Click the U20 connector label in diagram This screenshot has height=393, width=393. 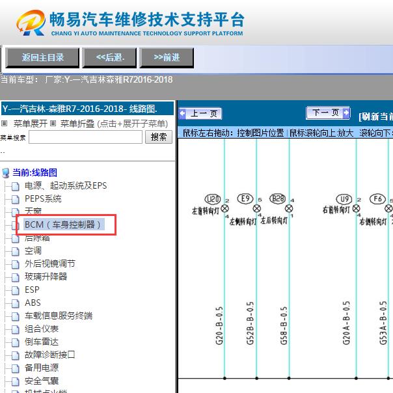(213, 199)
